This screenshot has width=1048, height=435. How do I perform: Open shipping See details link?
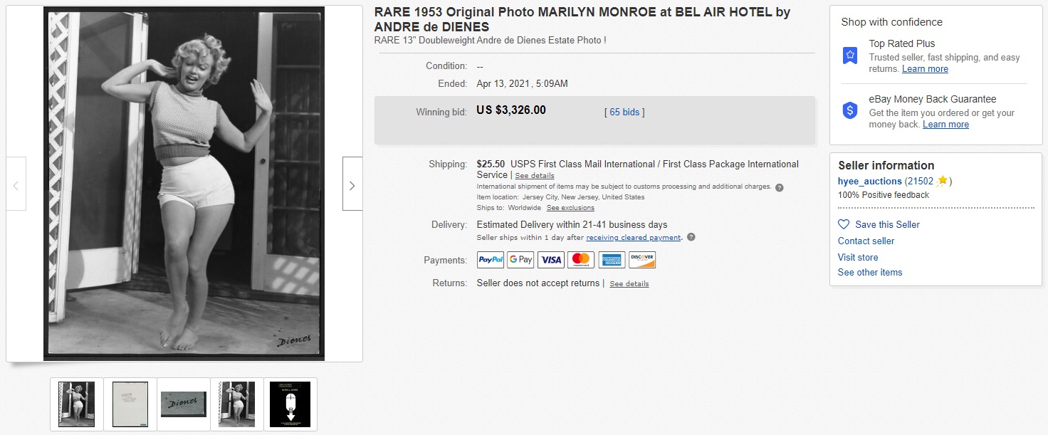click(535, 176)
